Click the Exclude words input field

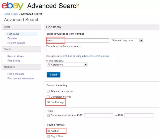78,50
